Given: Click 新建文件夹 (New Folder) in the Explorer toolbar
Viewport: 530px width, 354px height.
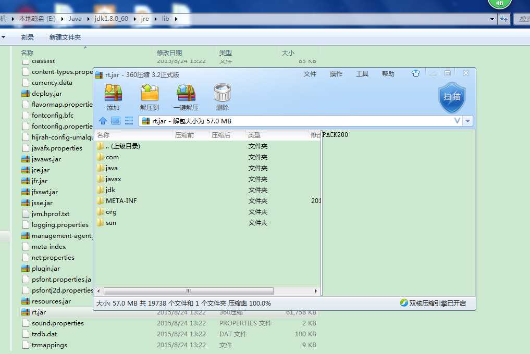Looking at the screenshot, I should [x=65, y=37].
